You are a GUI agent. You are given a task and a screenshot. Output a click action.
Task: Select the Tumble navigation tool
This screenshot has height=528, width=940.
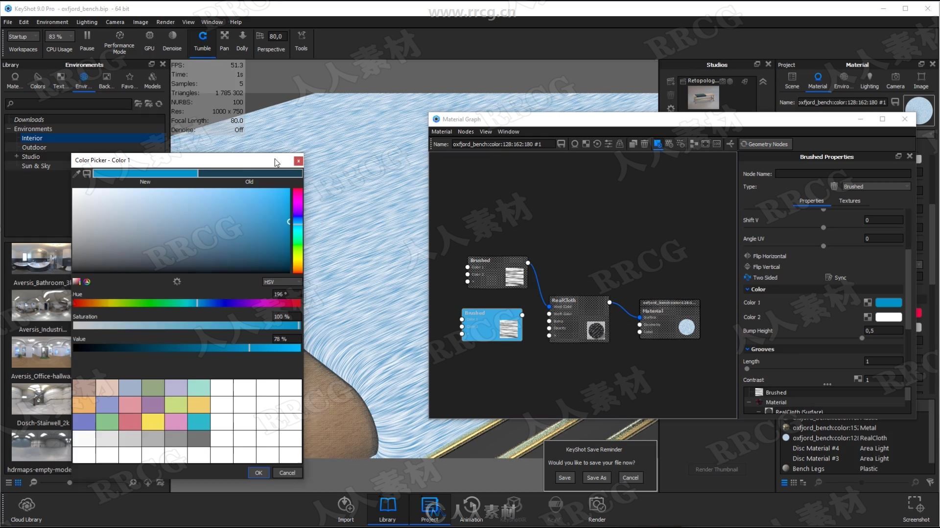pyautogui.click(x=201, y=41)
